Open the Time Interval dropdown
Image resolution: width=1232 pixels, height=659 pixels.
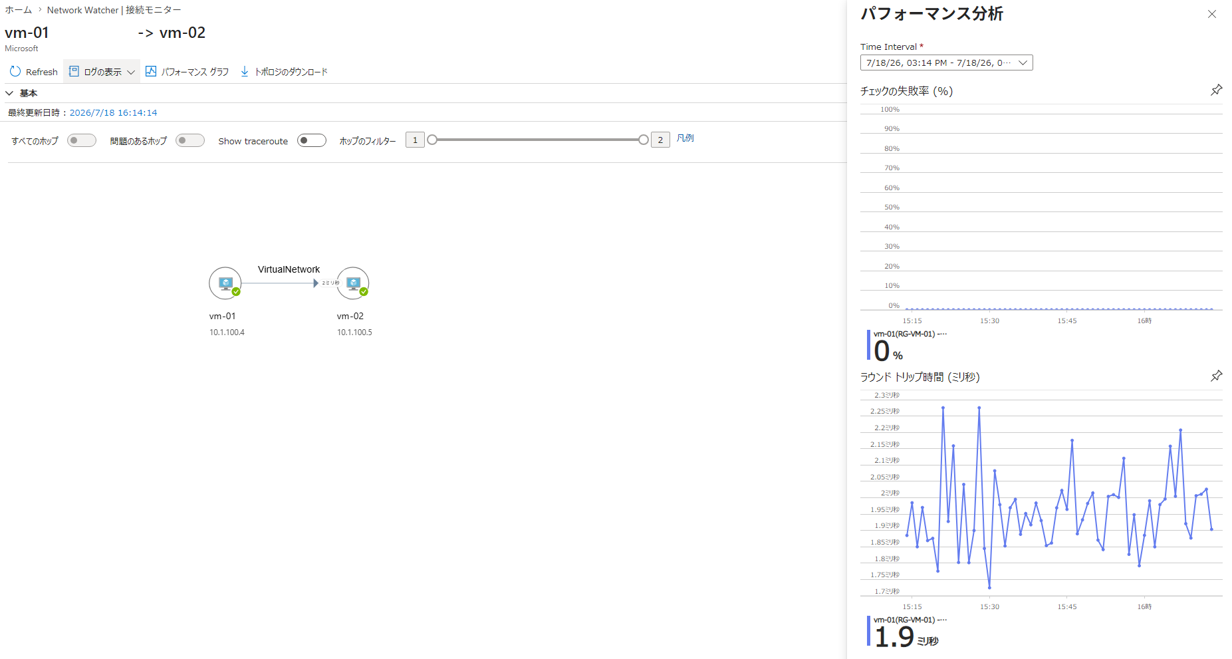(x=946, y=63)
